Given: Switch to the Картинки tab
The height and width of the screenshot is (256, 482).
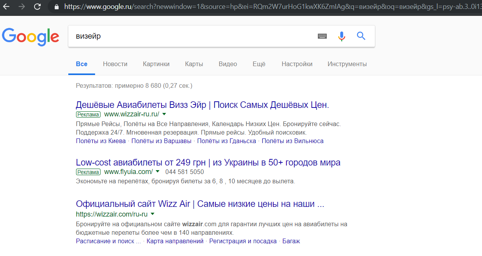Looking at the screenshot, I should [156, 64].
